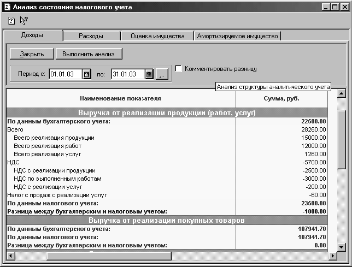
Task: Activate the What's This pointer help icon
Action: 24,20
